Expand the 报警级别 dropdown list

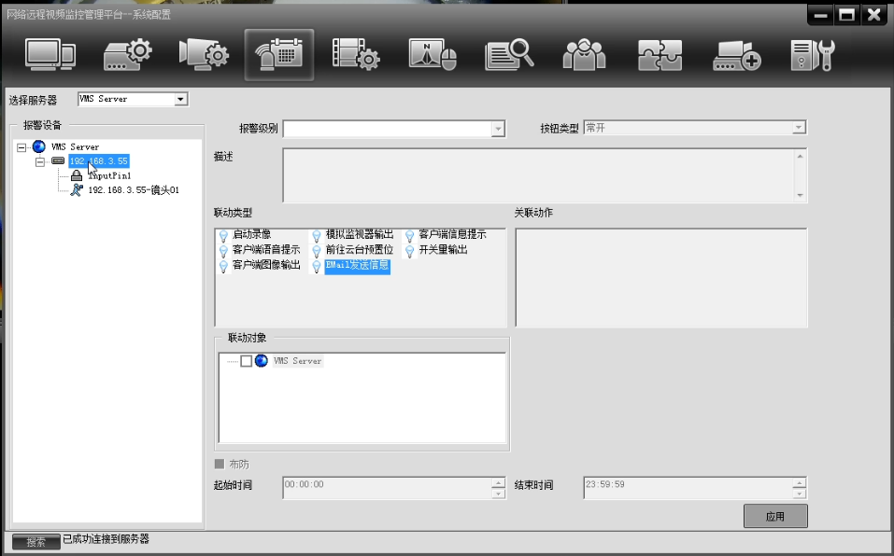(498, 129)
